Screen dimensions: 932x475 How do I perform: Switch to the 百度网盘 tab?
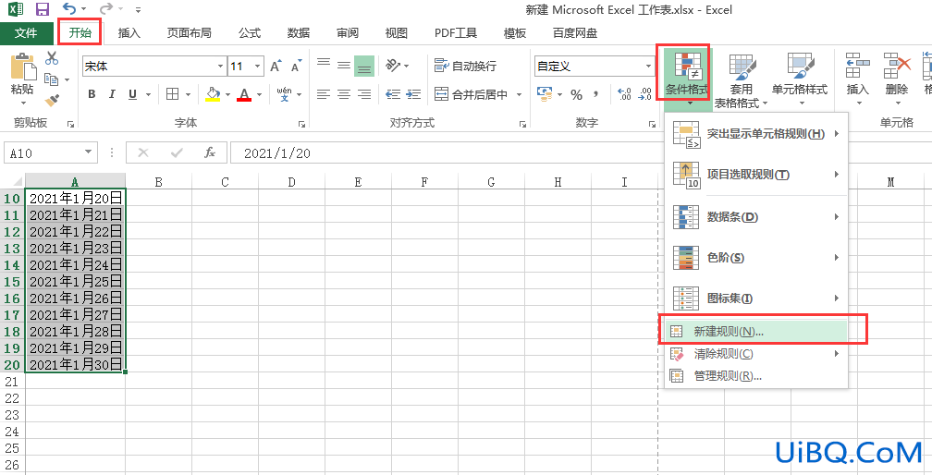pyautogui.click(x=575, y=33)
